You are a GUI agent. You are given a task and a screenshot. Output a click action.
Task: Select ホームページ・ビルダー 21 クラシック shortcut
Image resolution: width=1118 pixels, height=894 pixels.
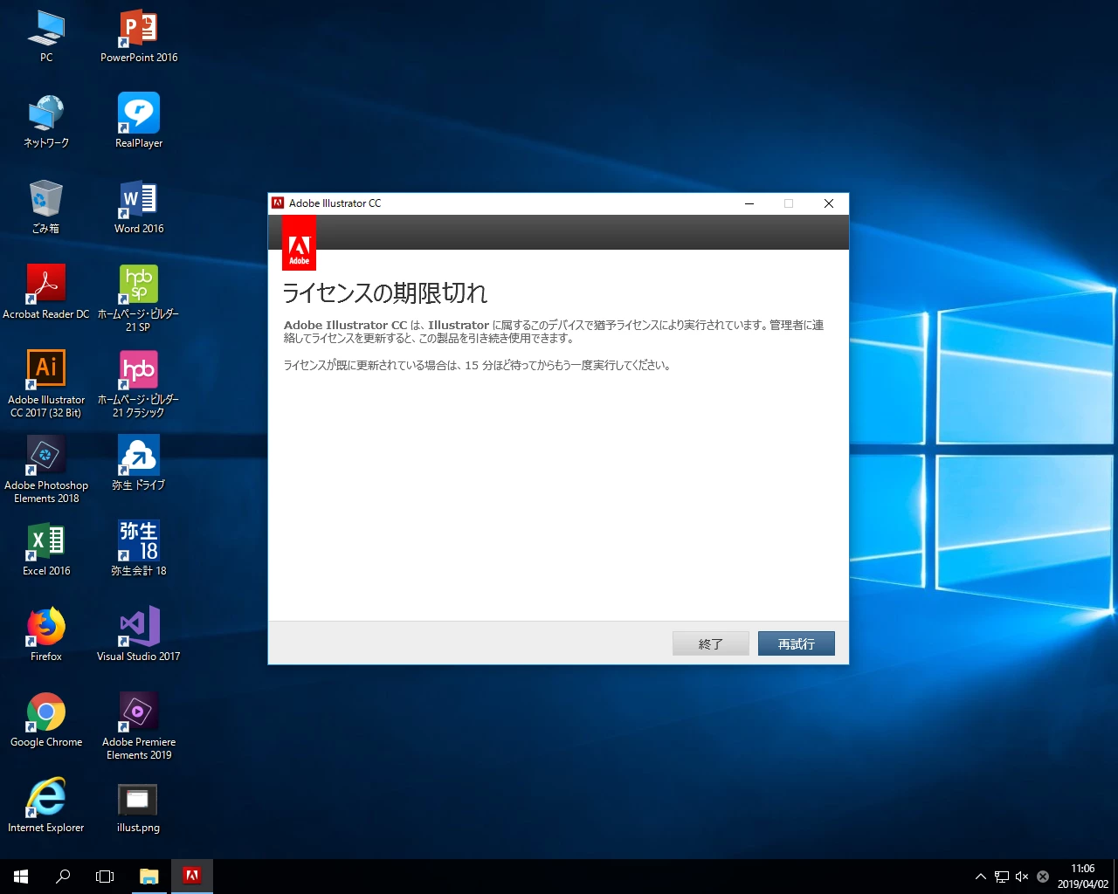pos(138,382)
